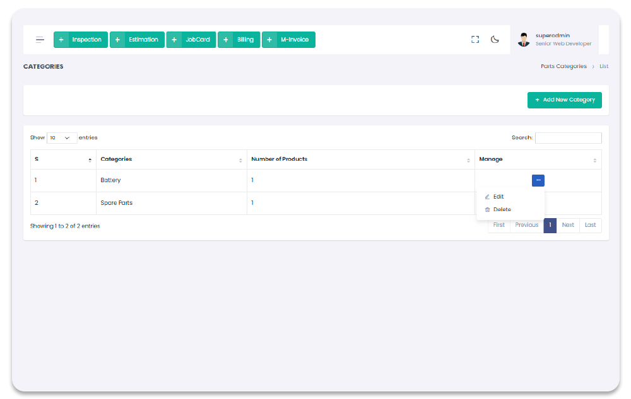Jump to Last page in pagination

click(590, 225)
